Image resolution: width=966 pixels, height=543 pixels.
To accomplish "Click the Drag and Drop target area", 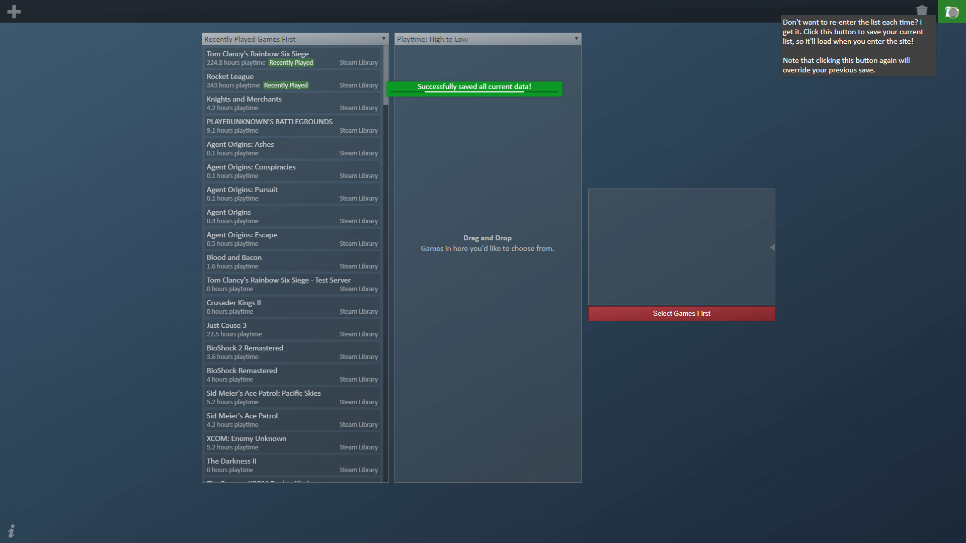I will 487,243.
